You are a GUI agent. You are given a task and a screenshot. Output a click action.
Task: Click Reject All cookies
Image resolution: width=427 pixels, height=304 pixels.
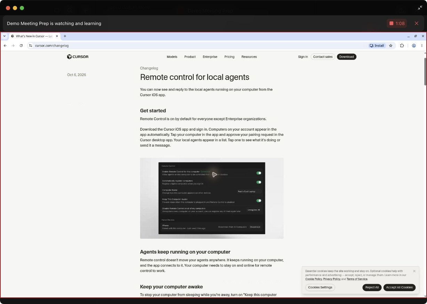click(x=372, y=287)
